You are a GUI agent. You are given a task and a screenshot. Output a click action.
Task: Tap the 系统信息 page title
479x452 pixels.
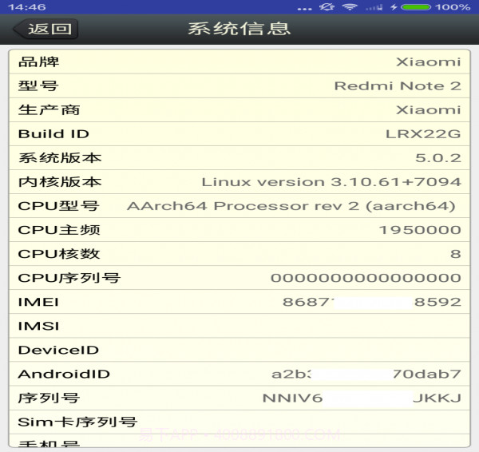(x=239, y=30)
